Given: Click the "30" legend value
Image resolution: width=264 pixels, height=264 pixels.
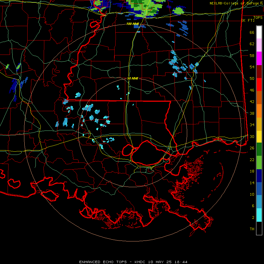Looking at the screenshot, I should pos(252,136).
